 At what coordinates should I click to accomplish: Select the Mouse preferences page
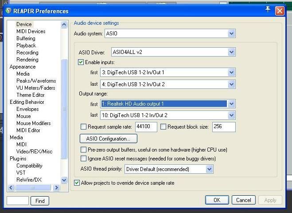tap(23, 116)
